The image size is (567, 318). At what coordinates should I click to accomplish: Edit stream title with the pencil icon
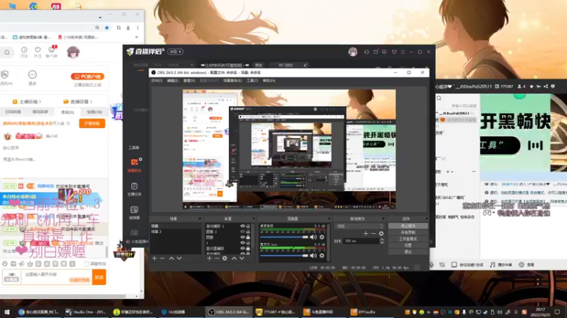(x=305, y=65)
